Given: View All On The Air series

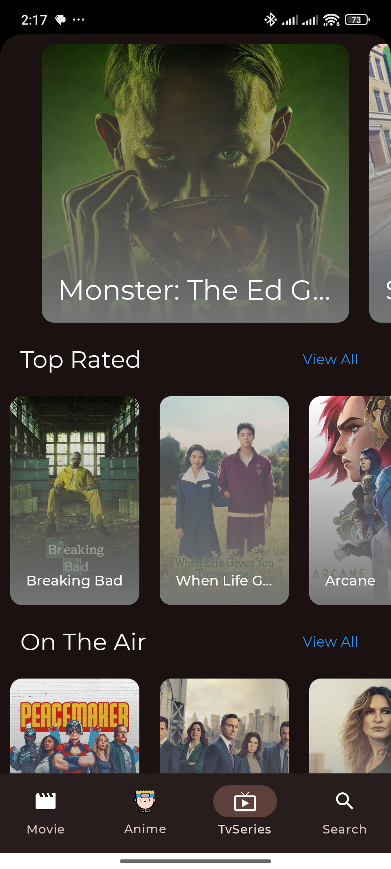Looking at the screenshot, I should tap(330, 642).
